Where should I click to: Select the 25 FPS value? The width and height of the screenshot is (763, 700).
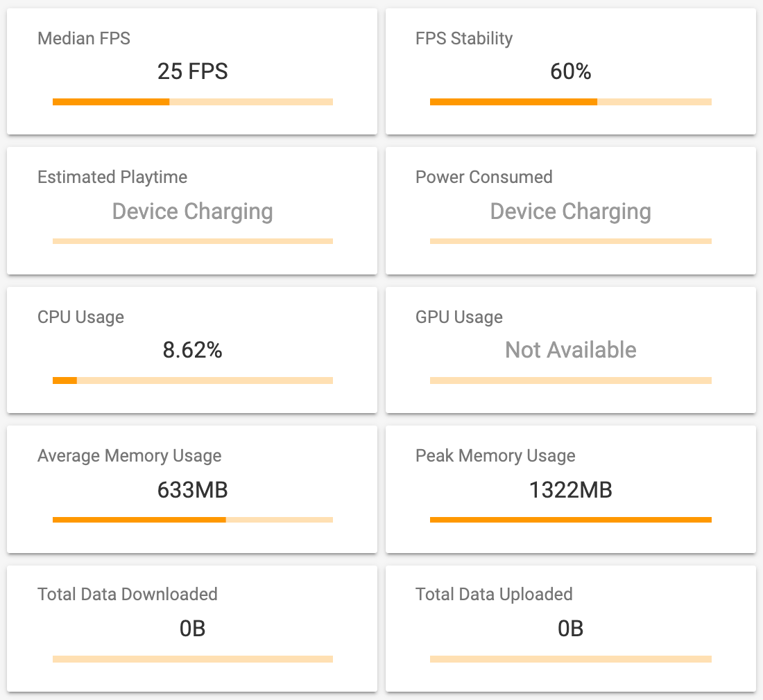[x=193, y=71]
